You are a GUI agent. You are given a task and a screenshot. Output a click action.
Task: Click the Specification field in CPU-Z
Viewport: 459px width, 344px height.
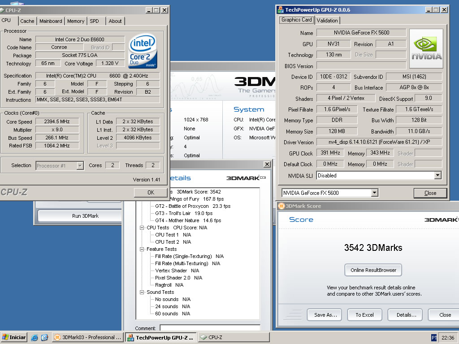pos(97,76)
